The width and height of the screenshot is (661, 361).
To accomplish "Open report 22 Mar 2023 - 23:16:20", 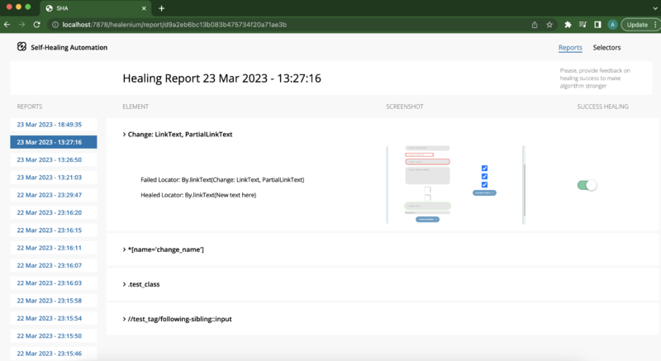I will [54, 213].
